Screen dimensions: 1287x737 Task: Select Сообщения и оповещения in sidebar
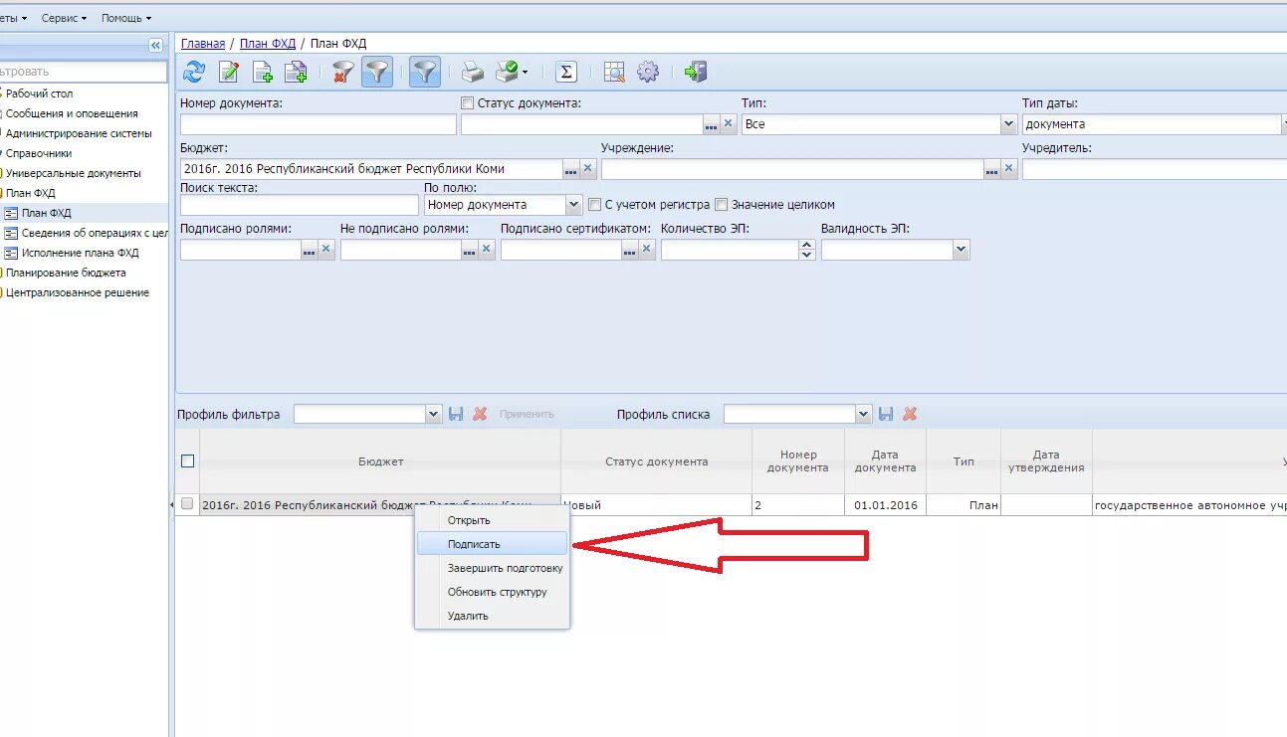pyautogui.click(x=72, y=113)
